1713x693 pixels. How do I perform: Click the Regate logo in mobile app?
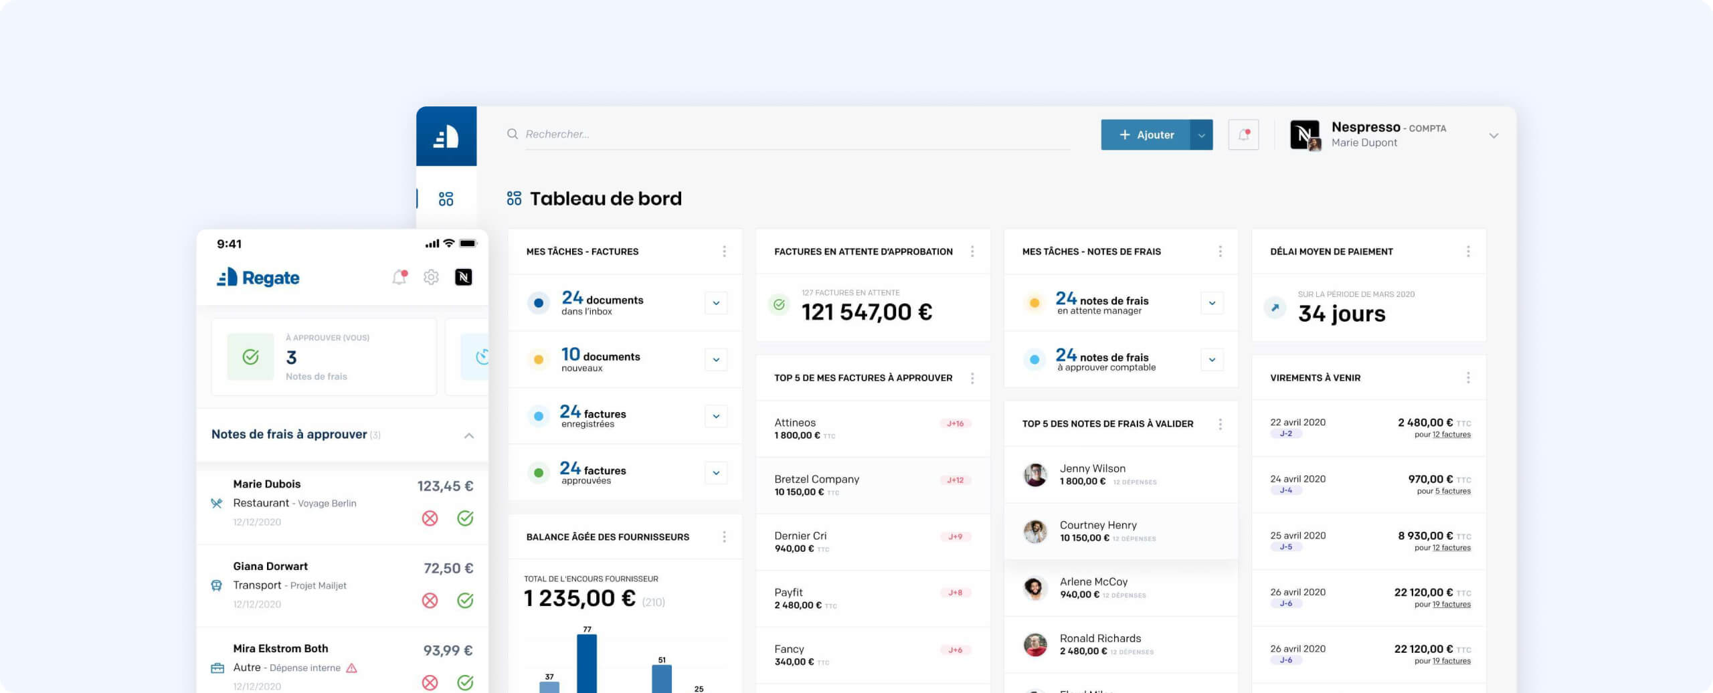258,278
